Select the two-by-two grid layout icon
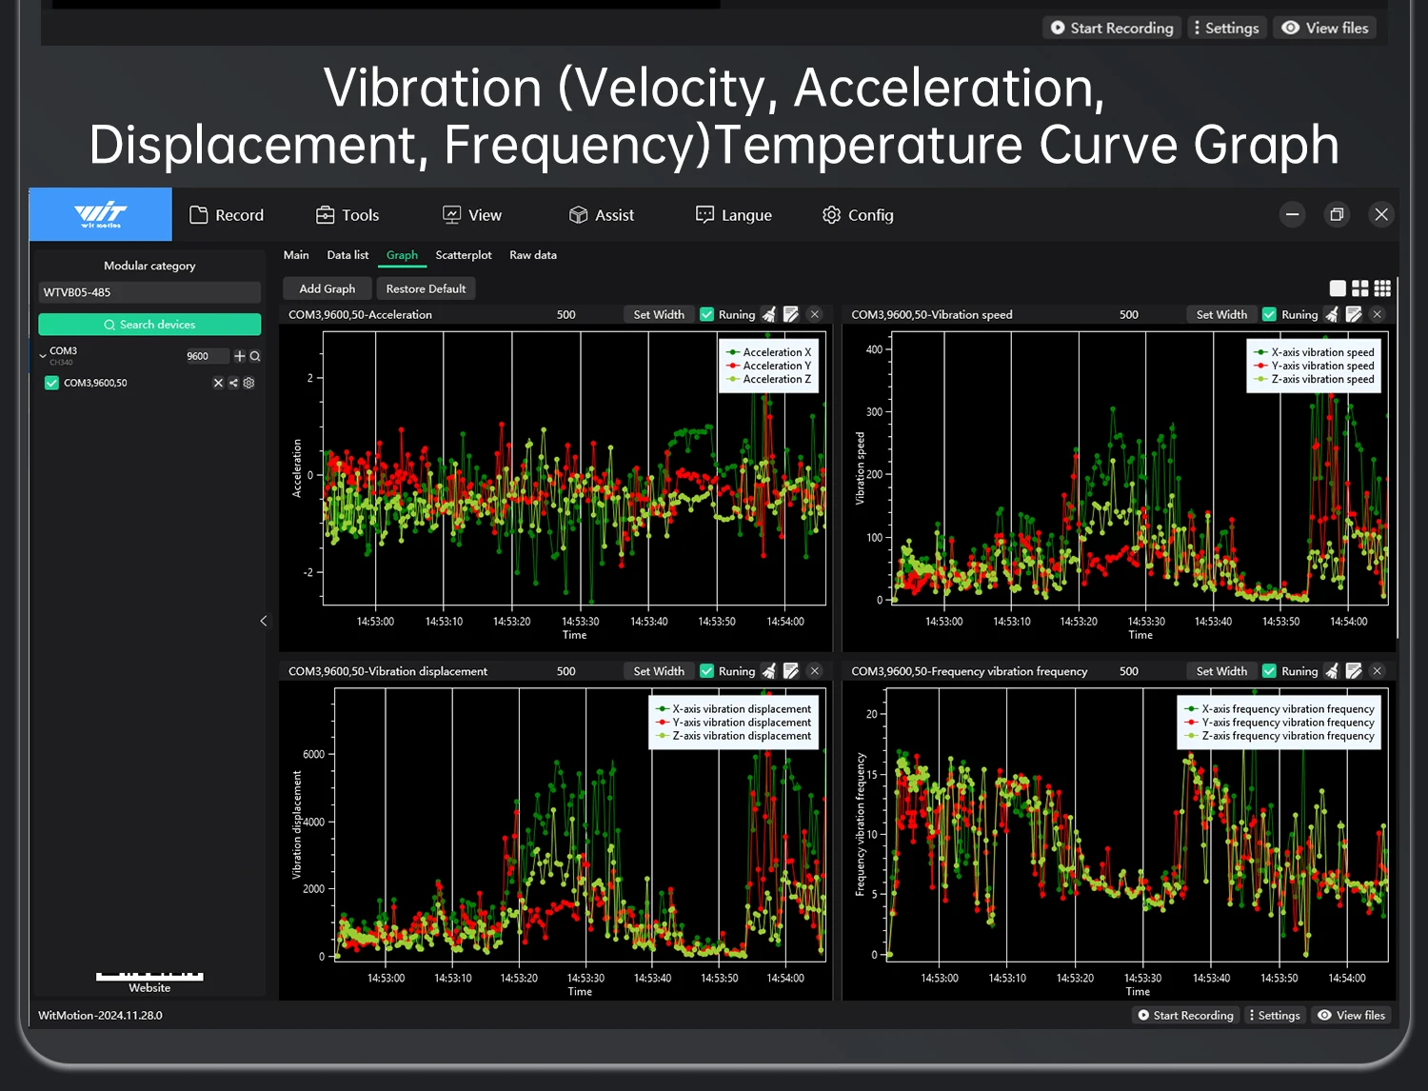The width and height of the screenshot is (1428, 1091). [1360, 288]
